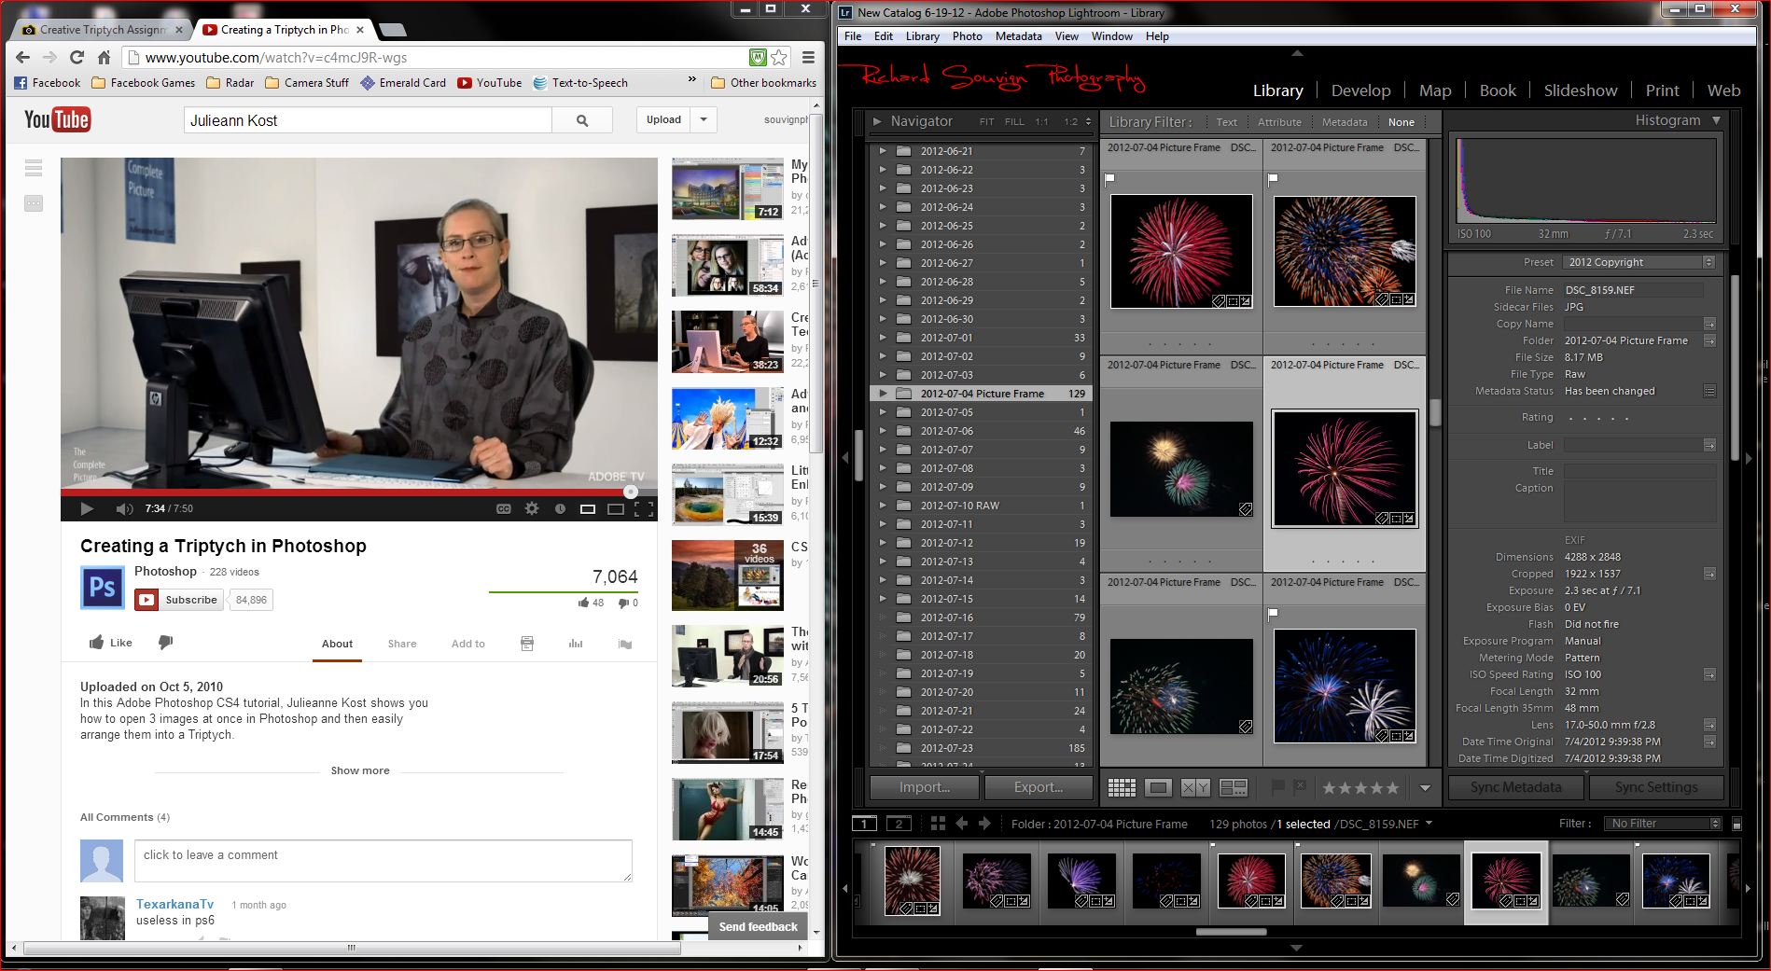
Task: Switch to Grid view in Lightroom toolbar
Action: pyautogui.click(x=1122, y=788)
